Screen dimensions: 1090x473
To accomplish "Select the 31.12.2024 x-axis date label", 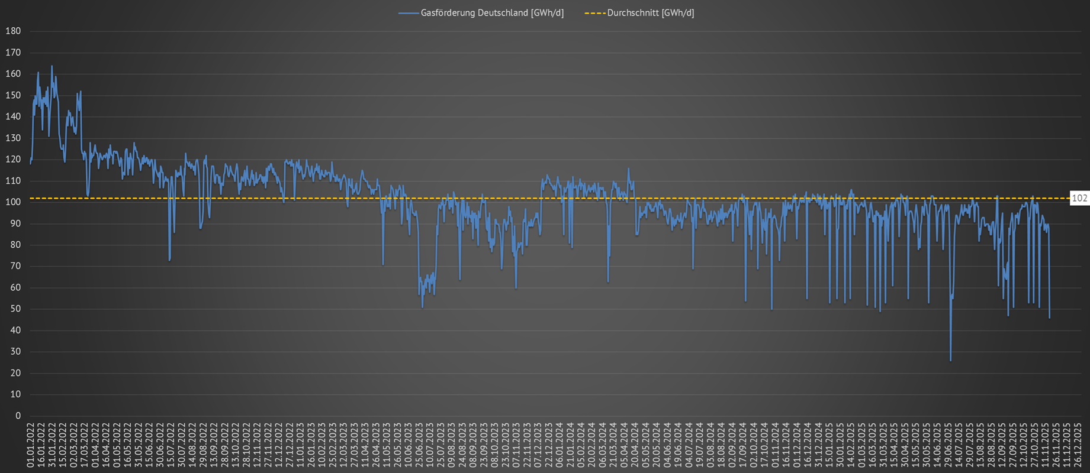I will tap(819, 446).
